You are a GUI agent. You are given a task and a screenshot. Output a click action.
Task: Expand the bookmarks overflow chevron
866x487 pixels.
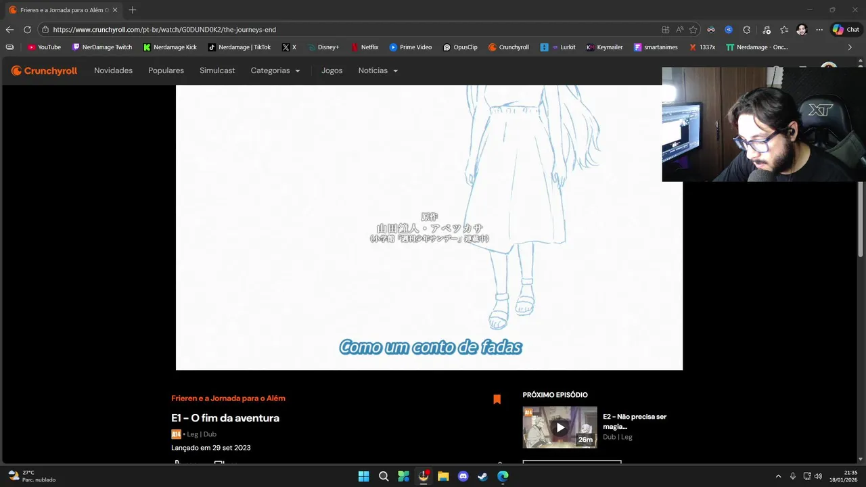850,47
